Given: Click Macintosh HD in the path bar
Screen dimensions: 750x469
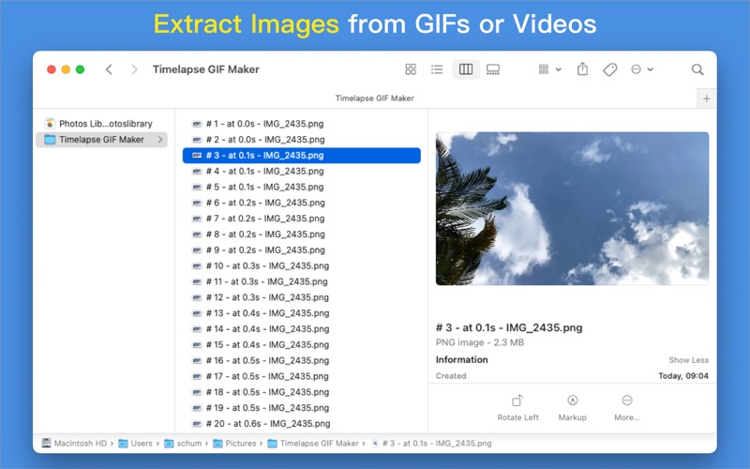Looking at the screenshot, I should [x=75, y=443].
